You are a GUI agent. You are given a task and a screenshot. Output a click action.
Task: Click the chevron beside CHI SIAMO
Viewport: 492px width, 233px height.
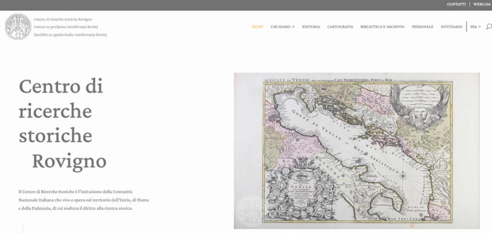293,27
